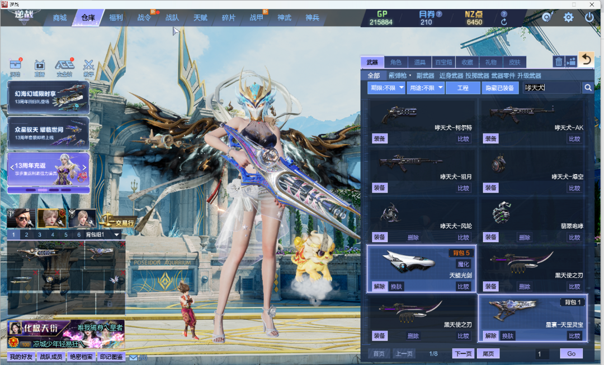Filter by 近身武器 category
Image resolution: width=604 pixels, height=365 pixels.
[451, 76]
